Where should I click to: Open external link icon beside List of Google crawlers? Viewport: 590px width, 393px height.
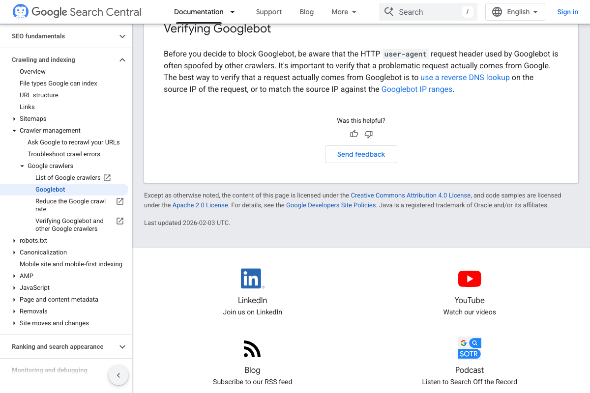107,178
